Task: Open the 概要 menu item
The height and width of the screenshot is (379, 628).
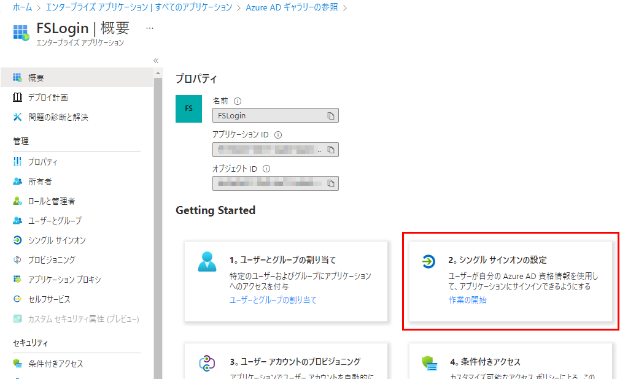Action: 77,77
